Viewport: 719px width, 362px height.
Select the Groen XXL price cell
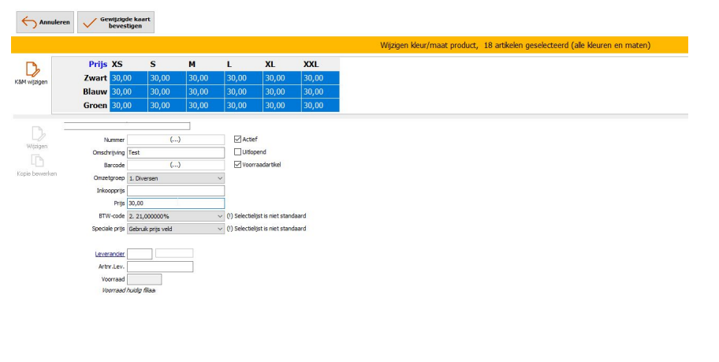coord(320,105)
